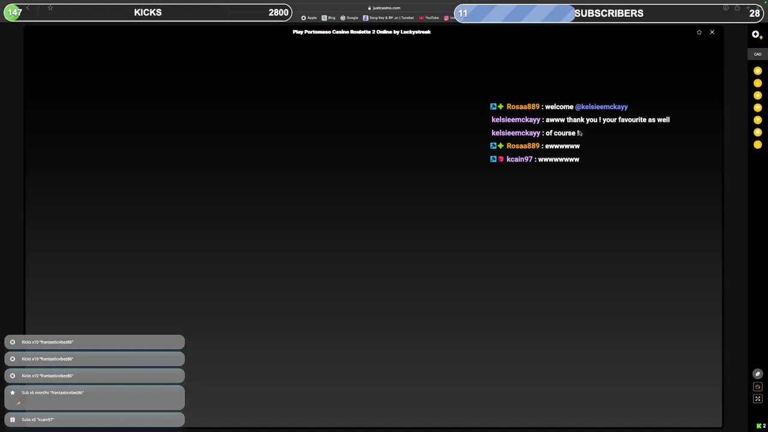This screenshot has height=432, width=768.
Task: Click the second yellow sidebar icon under CAD
Action: pos(758,83)
